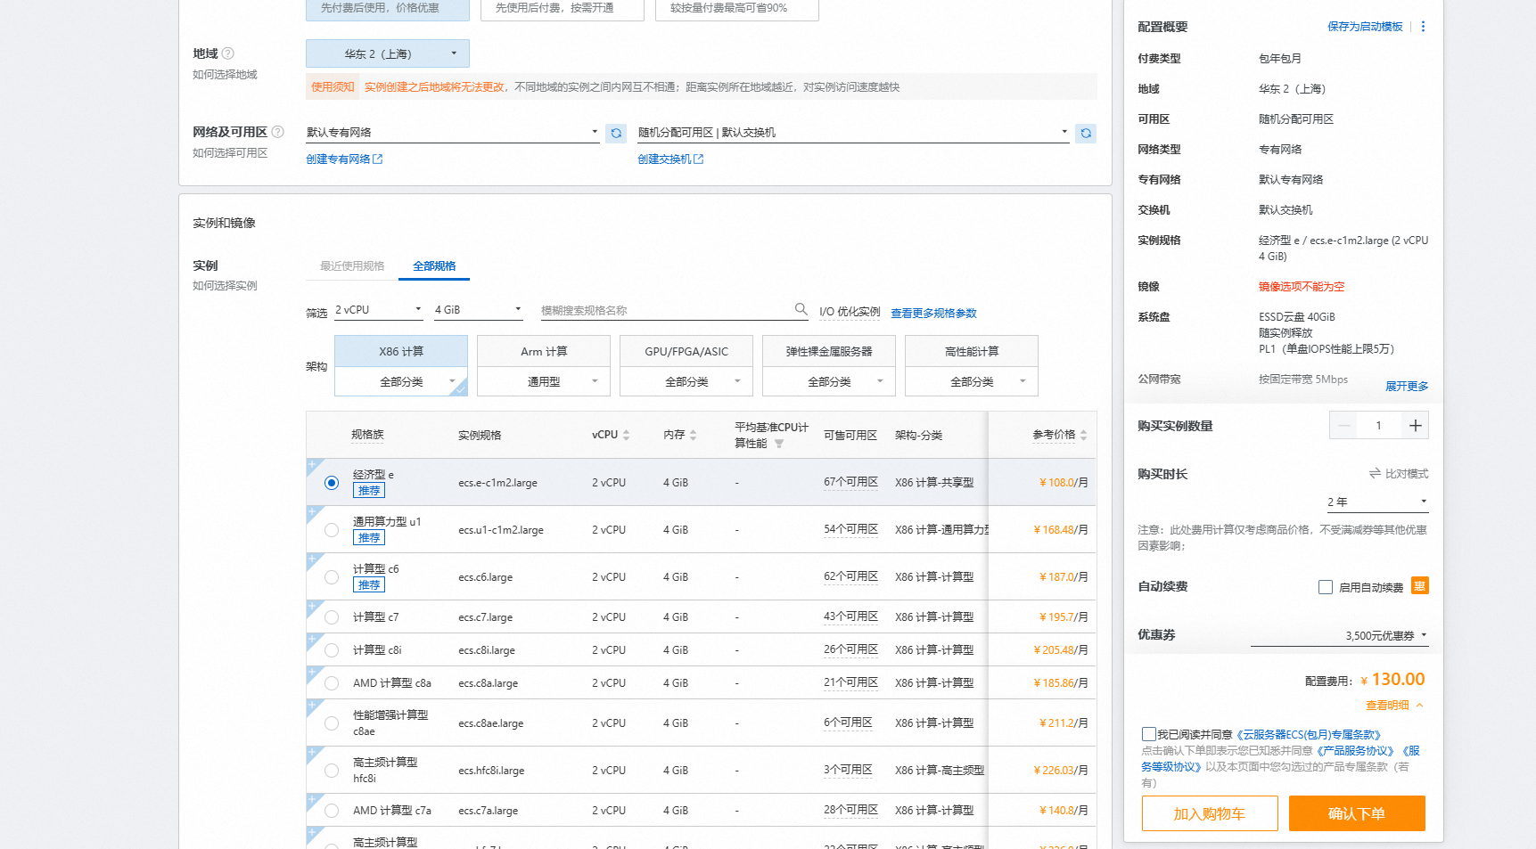The width and height of the screenshot is (1536, 849).
Task: Open the 高性能计算 全部分类 dropdown
Action: coord(972,381)
